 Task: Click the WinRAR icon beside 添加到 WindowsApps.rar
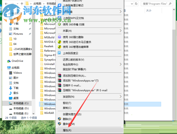59,80
